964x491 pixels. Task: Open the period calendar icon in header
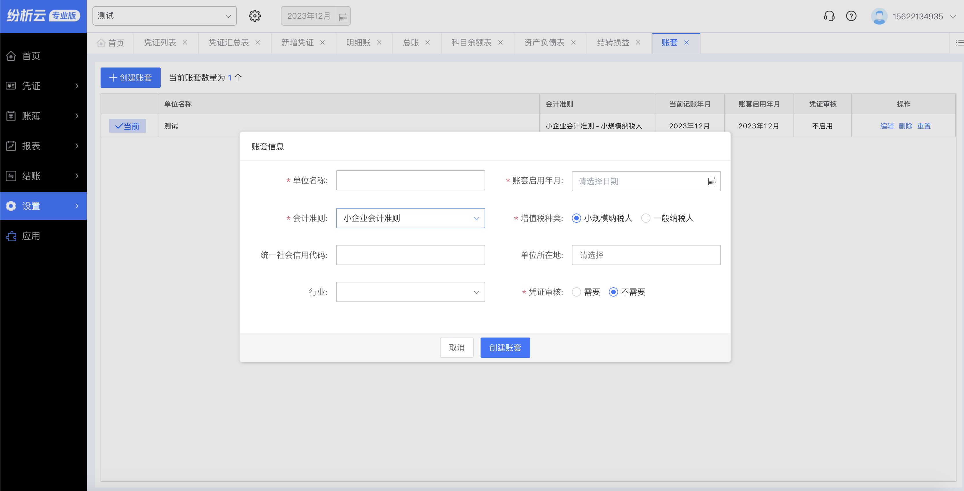coord(343,17)
